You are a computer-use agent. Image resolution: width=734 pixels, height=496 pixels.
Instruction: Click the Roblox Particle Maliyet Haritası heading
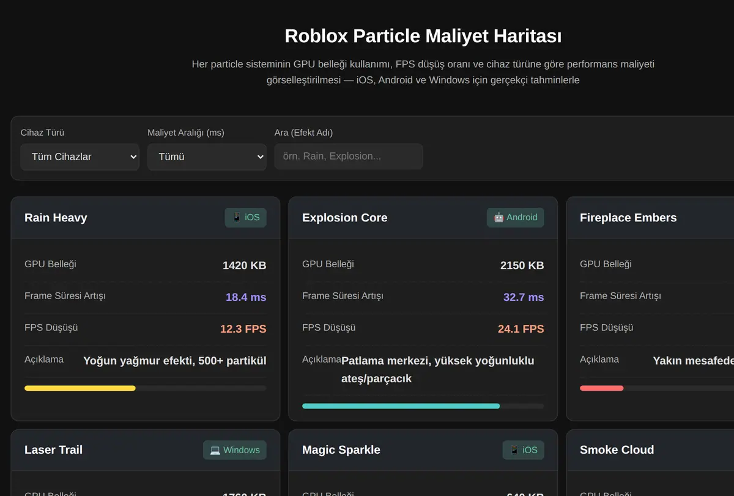pyautogui.click(x=423, y=36)
